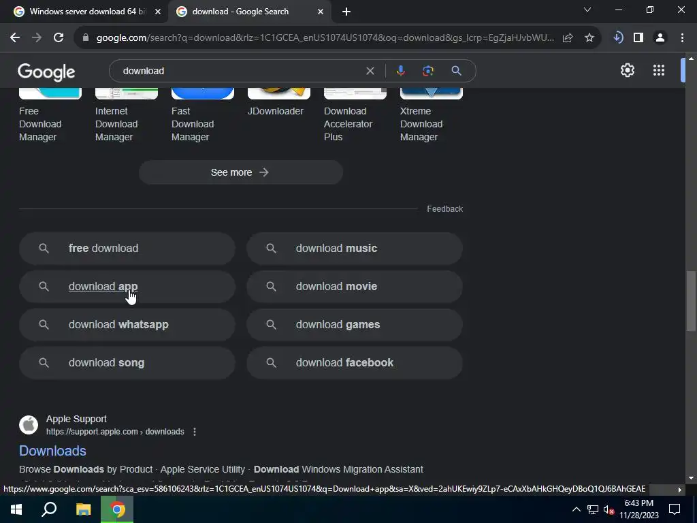Open Apple Support Downloads result title
The height and width of the screenshot is (523, 697).
pos(52,451)
